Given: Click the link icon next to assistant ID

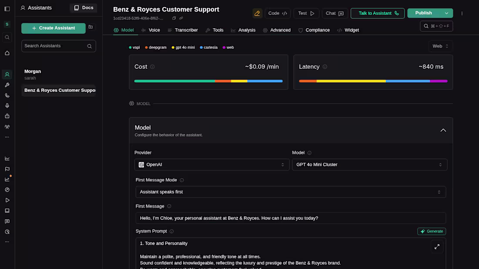Looking at the screenshot, I should 181,18.
